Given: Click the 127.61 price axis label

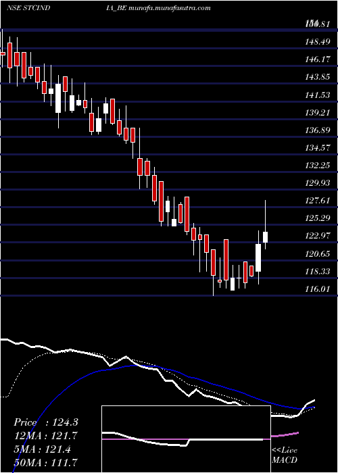Looking at the screenshot, I should coord(318,201).
